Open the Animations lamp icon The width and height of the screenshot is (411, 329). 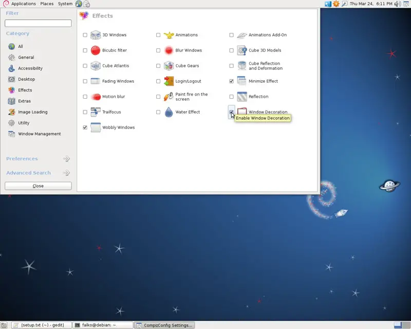click(169, 35)
